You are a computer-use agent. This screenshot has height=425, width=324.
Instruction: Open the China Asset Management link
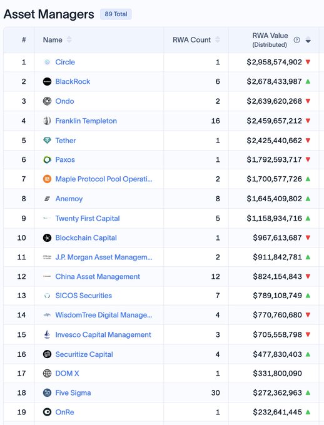click(x=98, y=276)
